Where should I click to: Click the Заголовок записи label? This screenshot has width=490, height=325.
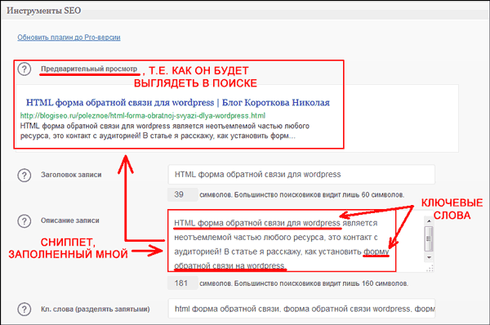tap(71, 175)
